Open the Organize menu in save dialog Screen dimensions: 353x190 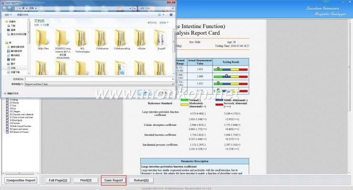pyautogui.click(x=8, y=15)
